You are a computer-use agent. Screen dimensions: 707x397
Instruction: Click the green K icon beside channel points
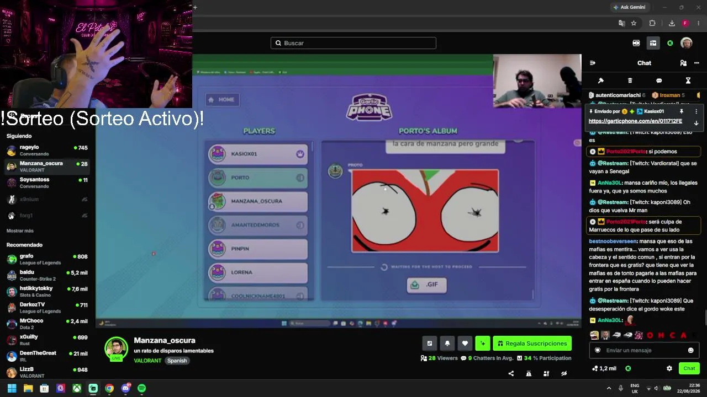coord(628,368)
